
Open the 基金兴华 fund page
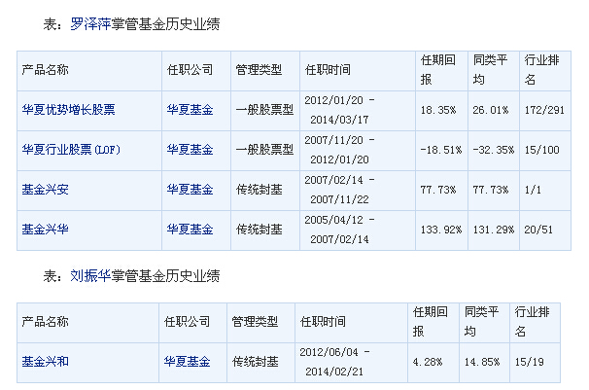[43, 230]
